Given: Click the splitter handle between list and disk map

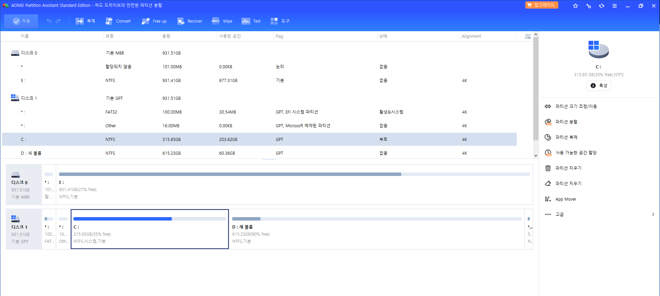Looking at the screenshot, I should [269, 159].
